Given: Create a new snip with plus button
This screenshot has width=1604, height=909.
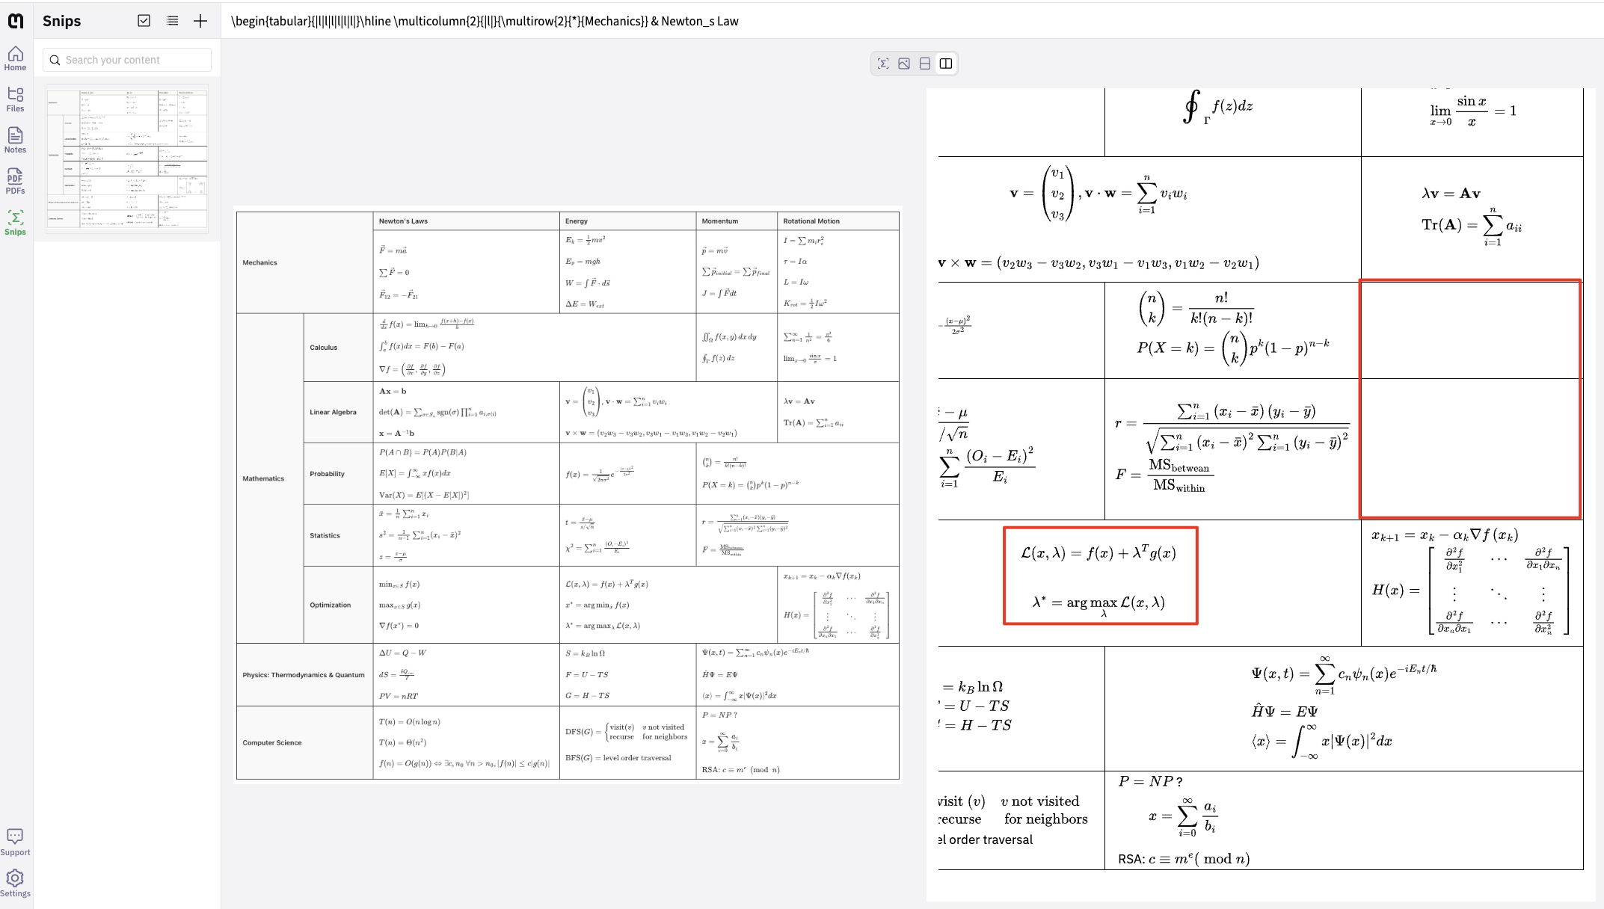Looking at the screenshot, I should (200, 21).
